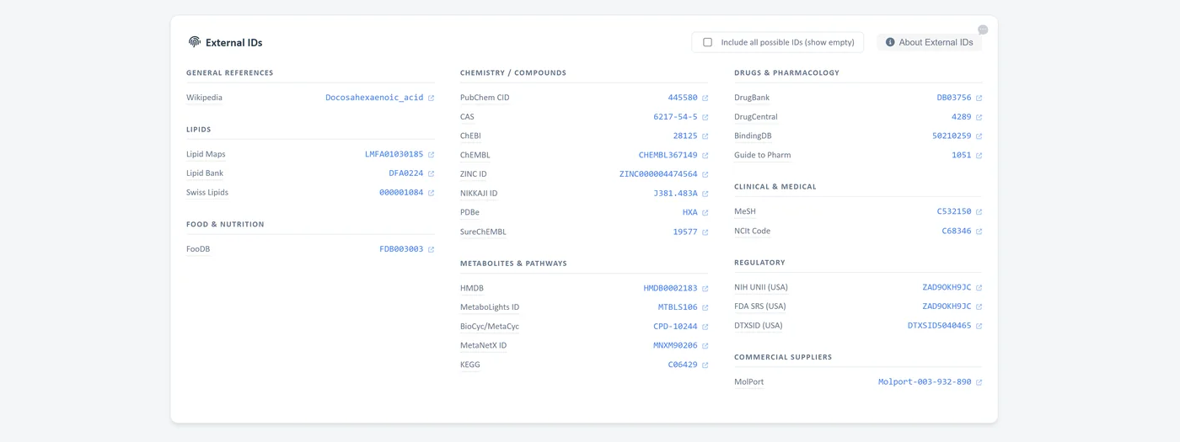Viewport: 1180px width, 442px height.
Task: Click external-link icon next to SureChEMBL 19577
Action: click(x=705, y=232)
